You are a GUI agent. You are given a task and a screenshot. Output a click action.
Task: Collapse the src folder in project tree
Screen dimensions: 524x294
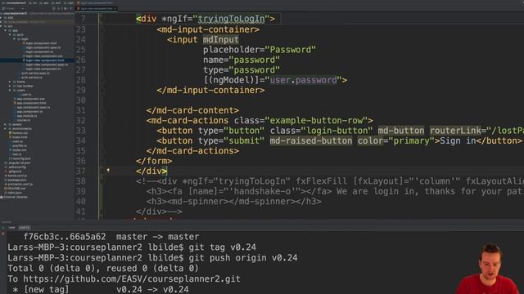pyautogui.click(x=1, y=26)
